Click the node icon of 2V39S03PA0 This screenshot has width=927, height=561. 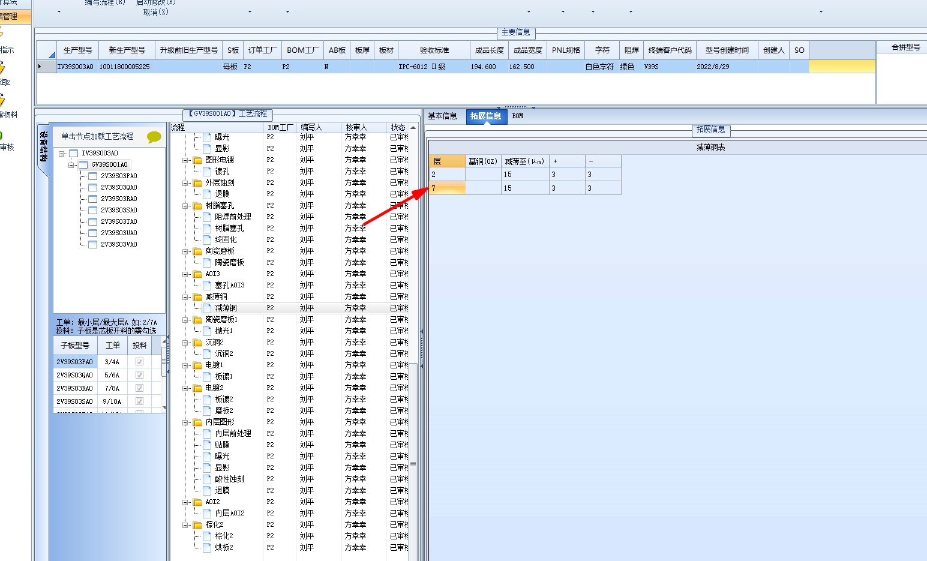(92, 176)
